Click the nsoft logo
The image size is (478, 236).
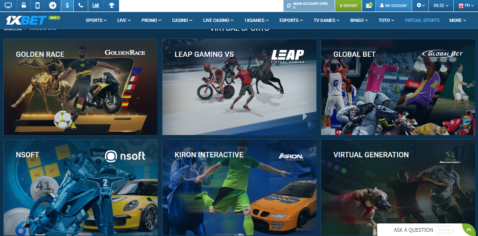[125, 156]
